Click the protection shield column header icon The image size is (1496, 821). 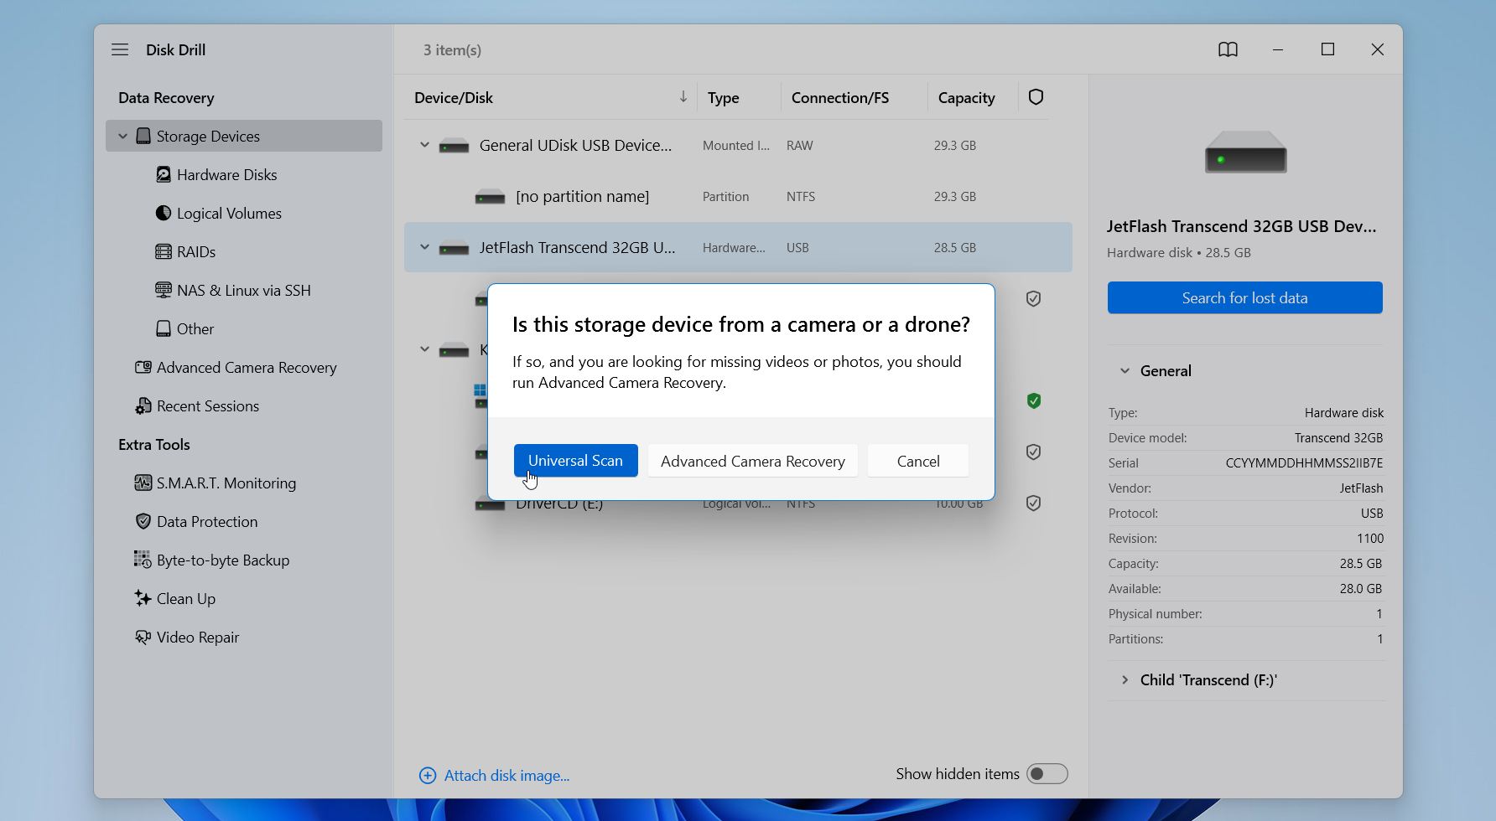pos(1036,97)
